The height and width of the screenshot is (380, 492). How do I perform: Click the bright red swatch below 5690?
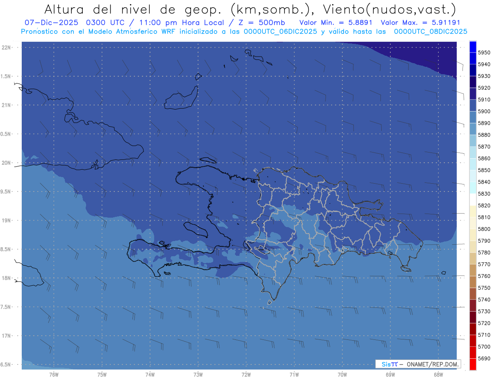(x=473, y=364)
